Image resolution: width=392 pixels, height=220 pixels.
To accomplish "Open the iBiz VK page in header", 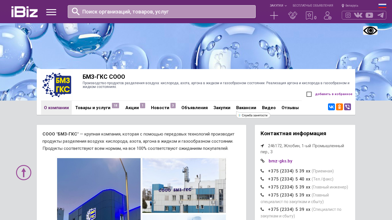I will [x=358, y=15].
